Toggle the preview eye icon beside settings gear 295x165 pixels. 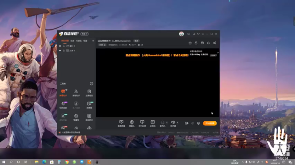pyautogui.click(x=192, y=123)
